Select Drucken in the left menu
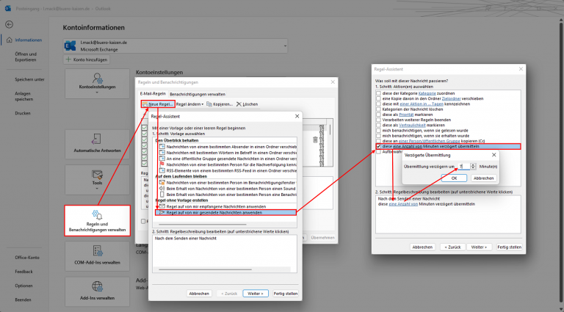The width and height of the screenshot is (564, 312). (23, 114)
